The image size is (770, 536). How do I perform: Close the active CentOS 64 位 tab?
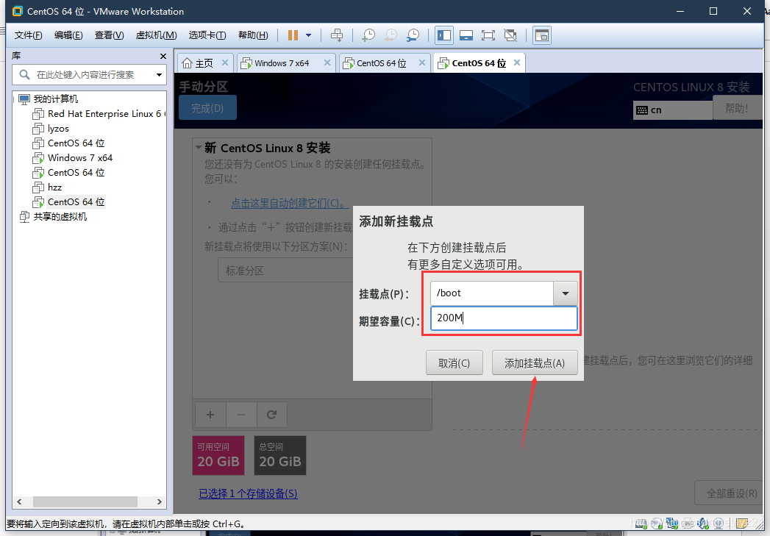coord(516,62)
